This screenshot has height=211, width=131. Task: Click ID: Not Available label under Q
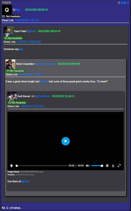(11, 16)
